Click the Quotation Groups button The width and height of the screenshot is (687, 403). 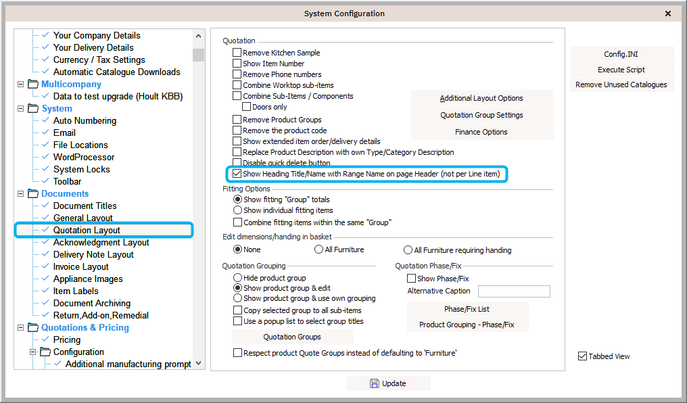(292, 337)
